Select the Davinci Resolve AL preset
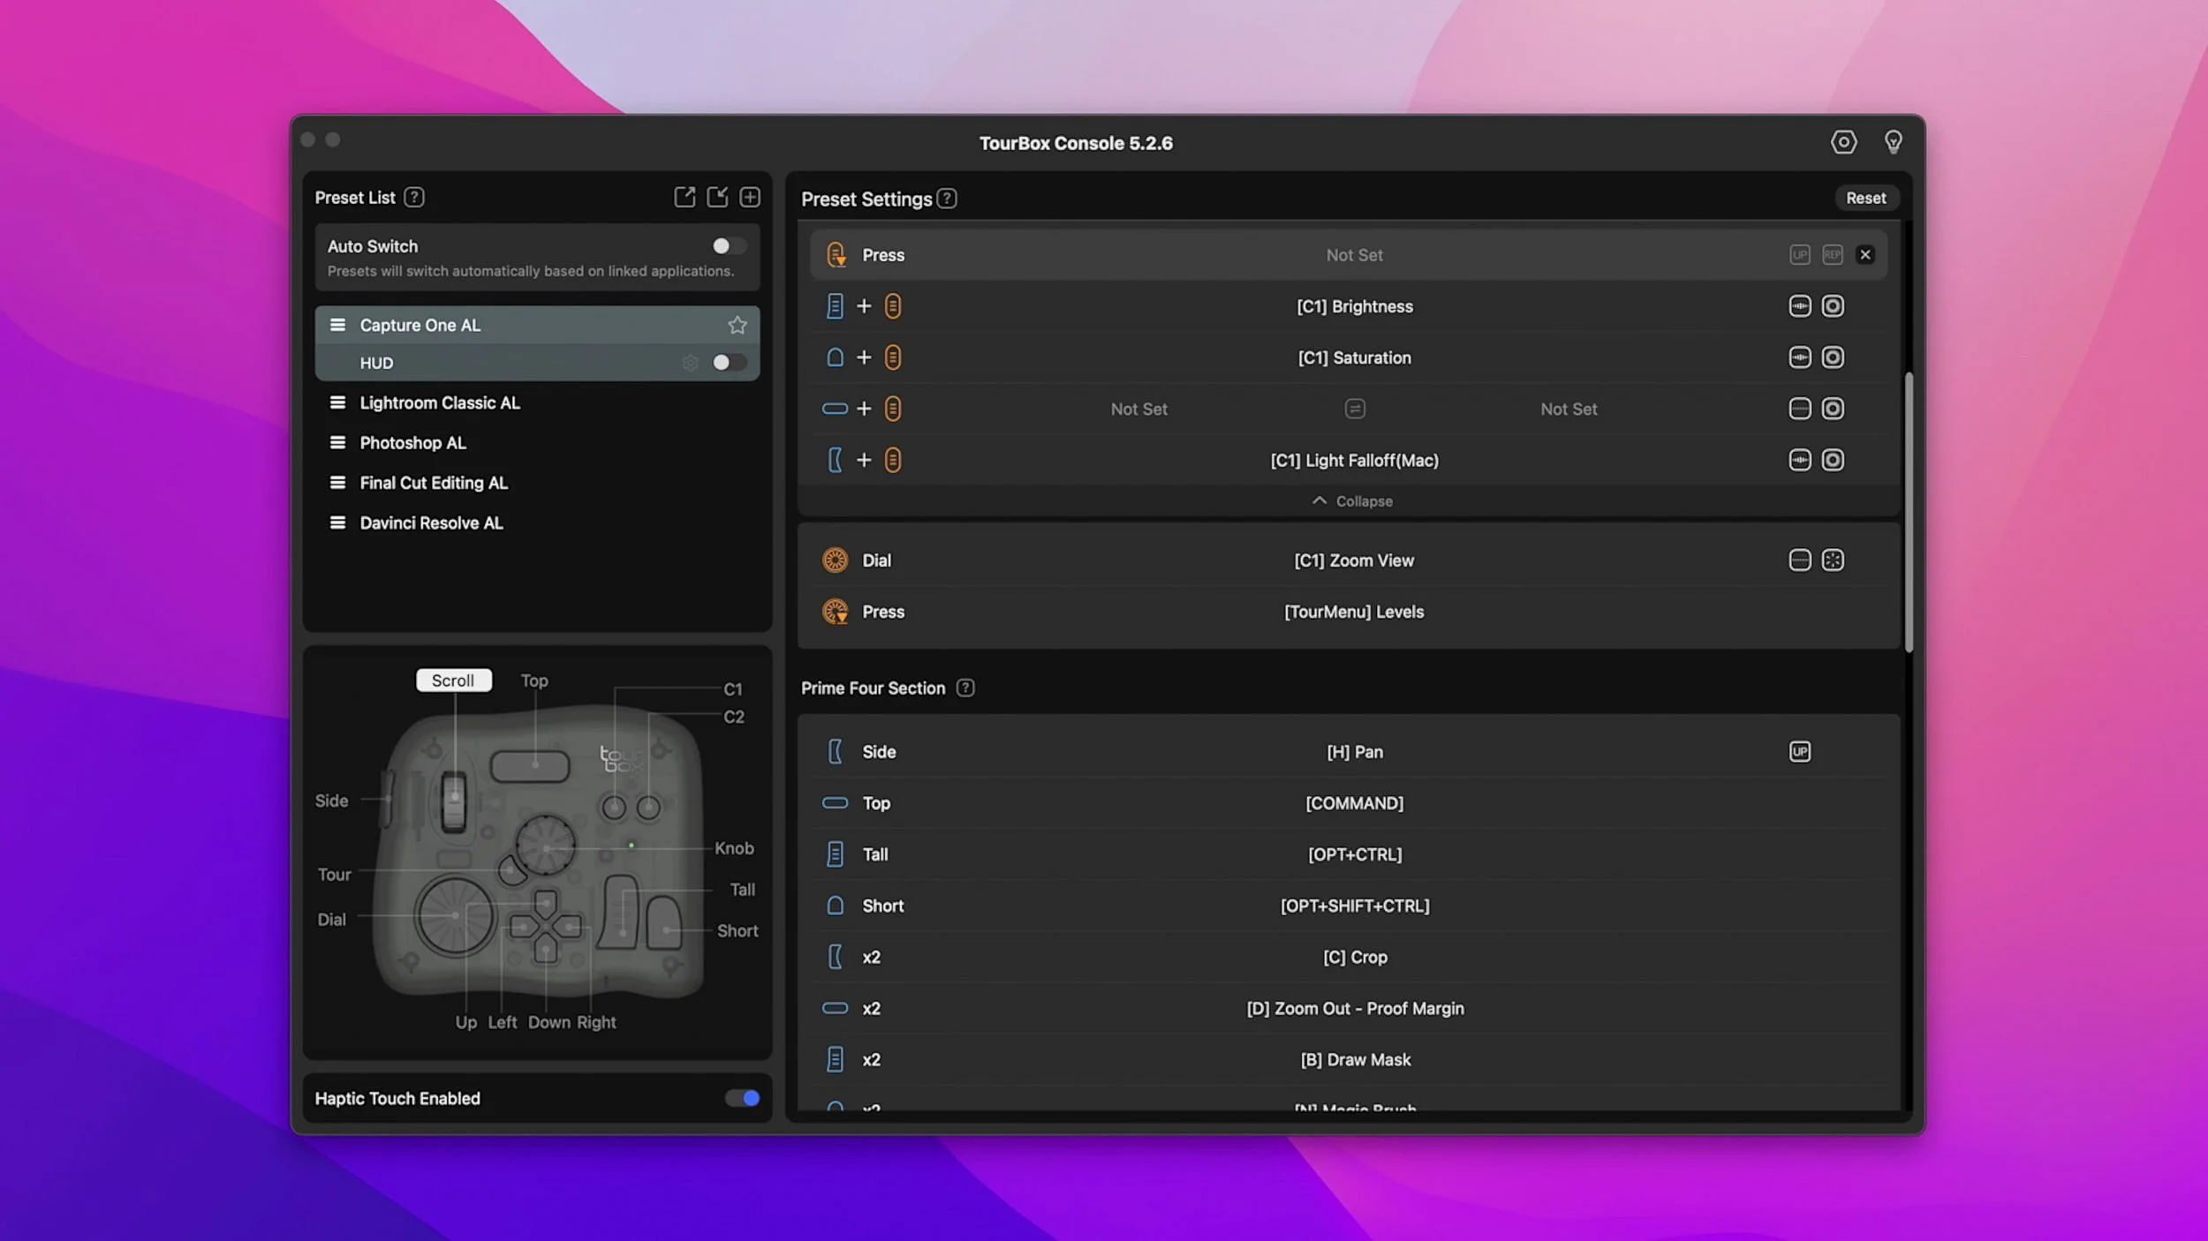Screen dimensions: 2208x1241 [537, 523]
